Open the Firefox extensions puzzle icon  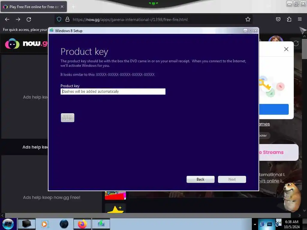coord(289,19)
